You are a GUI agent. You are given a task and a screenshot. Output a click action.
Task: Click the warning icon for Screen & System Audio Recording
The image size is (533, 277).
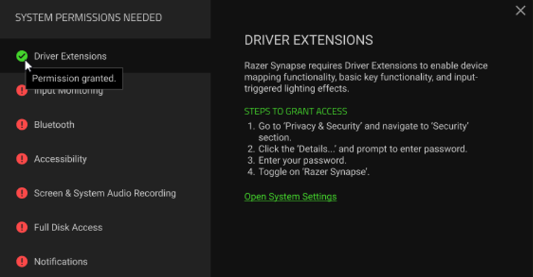pos(22,193)
